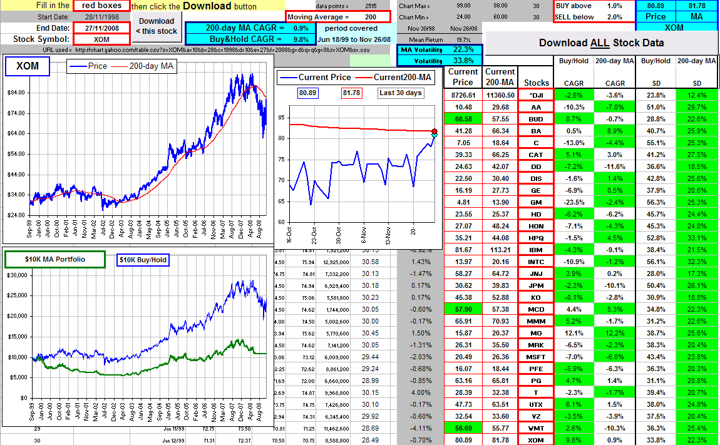Select the SELL below 2.0% cell
720x445 pixels.
(614, 17)
